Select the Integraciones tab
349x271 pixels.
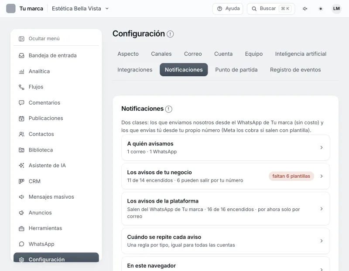click(135, 70)
